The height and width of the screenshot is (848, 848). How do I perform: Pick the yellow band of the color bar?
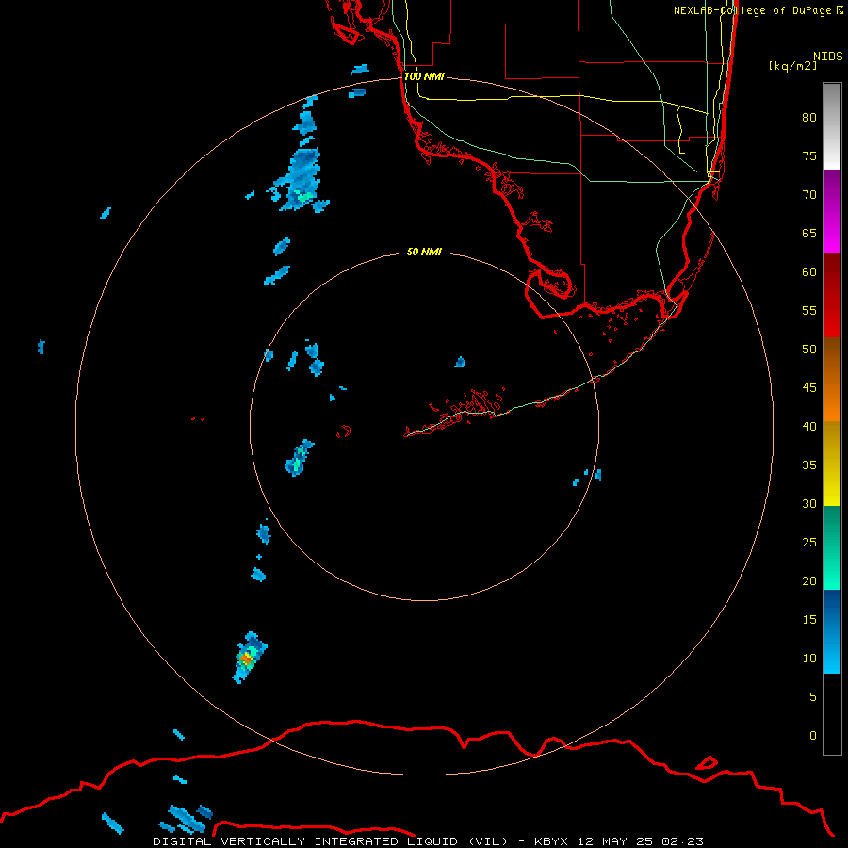pos(832,464)
